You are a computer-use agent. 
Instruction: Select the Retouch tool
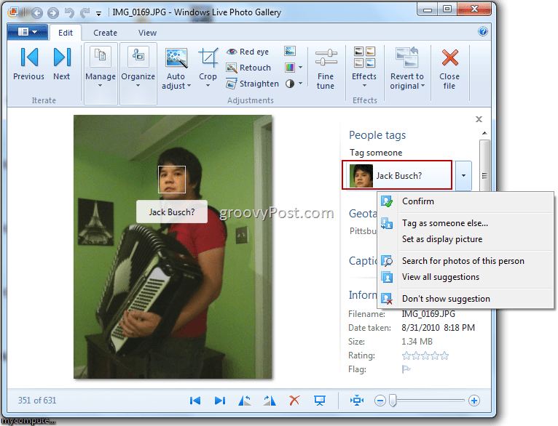pyautogui.click(x=248, y=68)
